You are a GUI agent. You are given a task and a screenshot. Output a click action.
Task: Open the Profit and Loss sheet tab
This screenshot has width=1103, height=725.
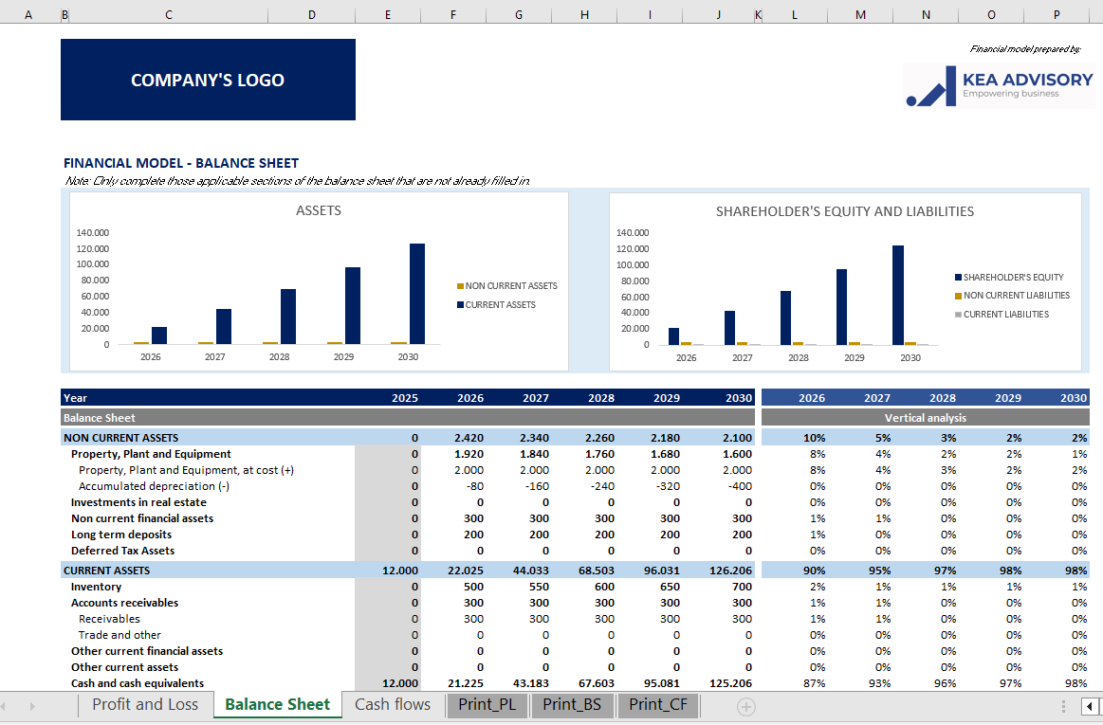[145, 704]
